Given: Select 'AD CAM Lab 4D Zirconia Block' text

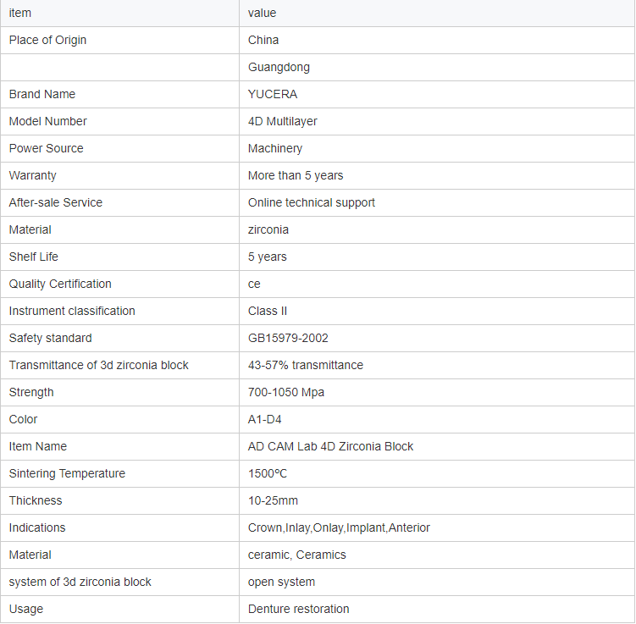Looking at the screenshot, I should 331,446.
